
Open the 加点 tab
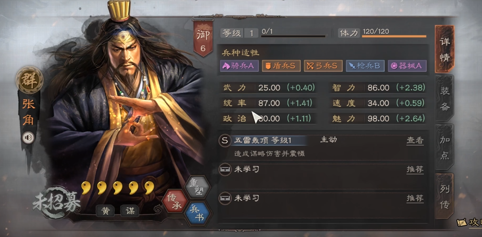tap(445, 148)
